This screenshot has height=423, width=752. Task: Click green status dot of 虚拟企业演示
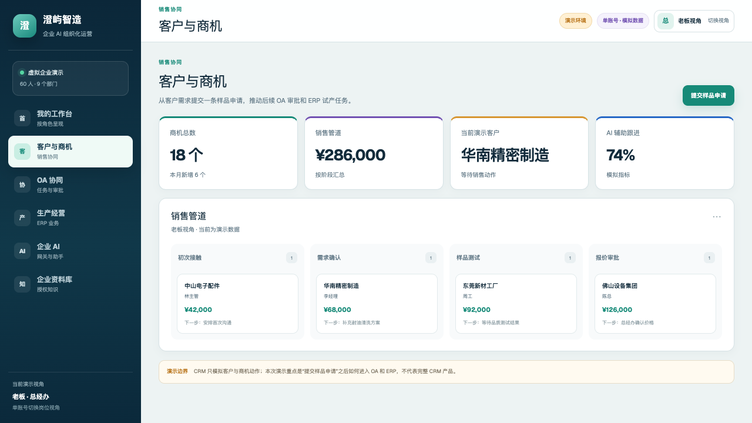click(22, 73)
